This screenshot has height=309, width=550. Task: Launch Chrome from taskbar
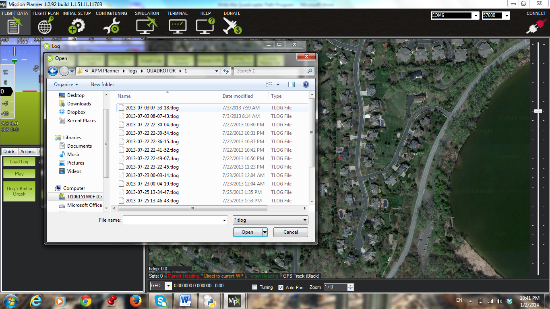[85, 301]
